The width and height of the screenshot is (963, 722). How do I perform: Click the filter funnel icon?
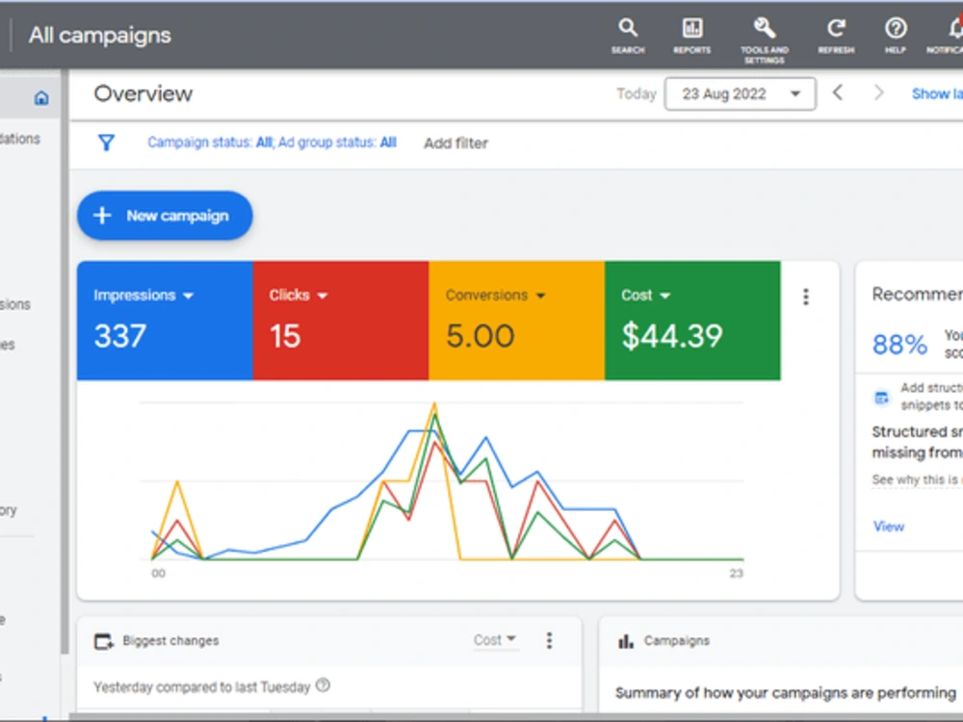click(x=106, y=142)
